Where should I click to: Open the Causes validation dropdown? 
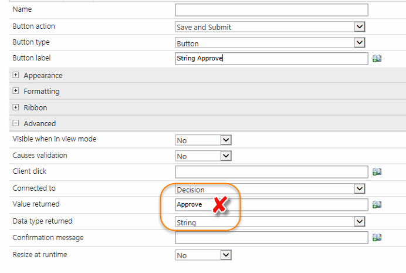pos(226,156)
